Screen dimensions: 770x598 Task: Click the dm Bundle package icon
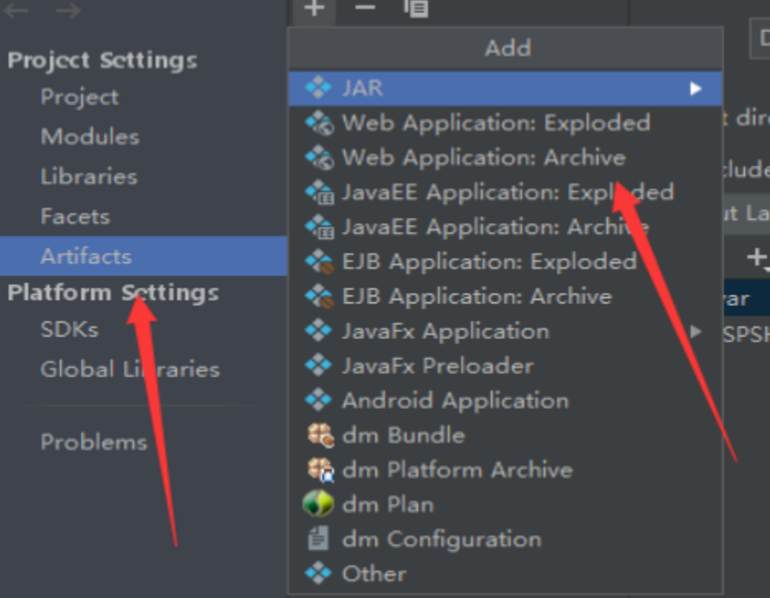(320, 435)
